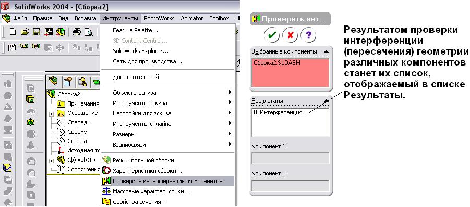Screen dimensions: 470x207
Task: Click the Компонент 1 field
Action: coord(290,158)
